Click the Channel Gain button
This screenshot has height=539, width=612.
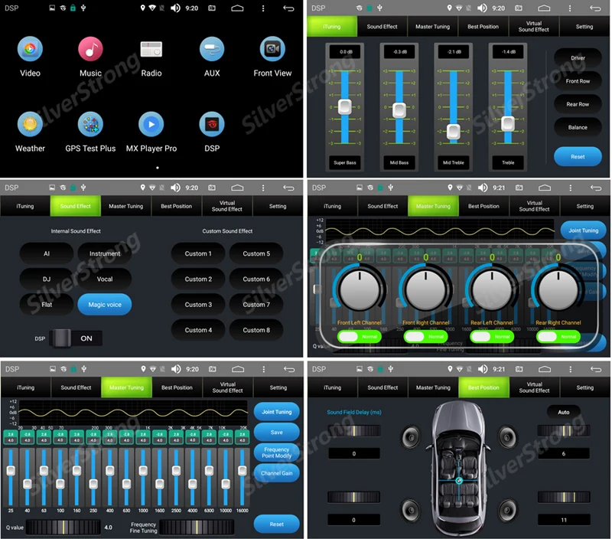pyautogui.click(x=277, y=473)
